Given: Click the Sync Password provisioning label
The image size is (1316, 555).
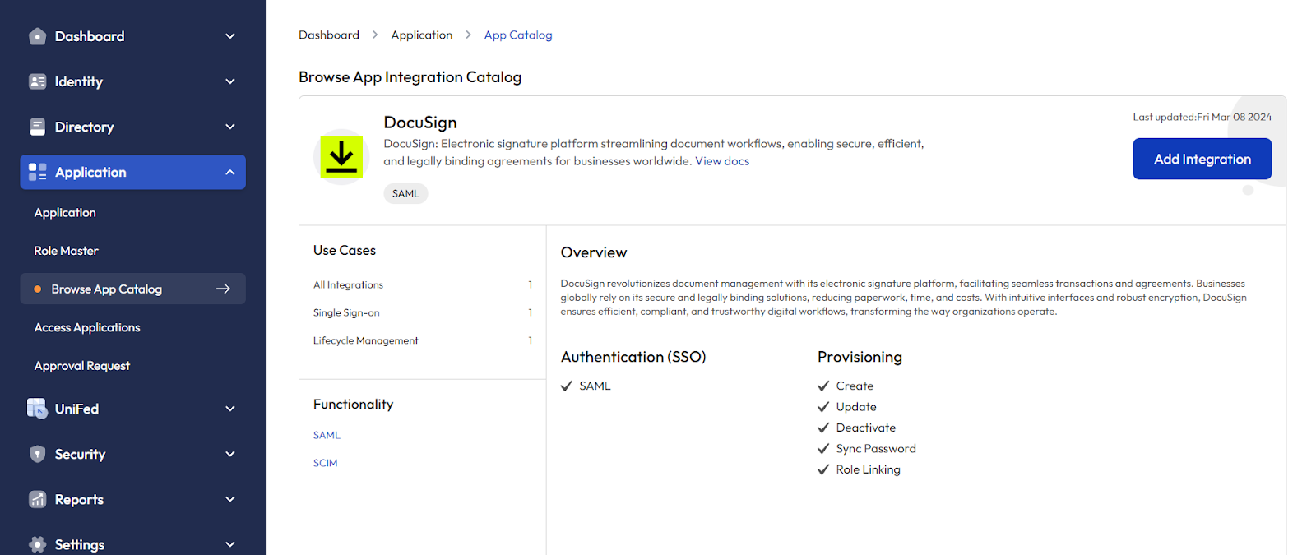Looking at the screenshot, I should click(876, 449).
